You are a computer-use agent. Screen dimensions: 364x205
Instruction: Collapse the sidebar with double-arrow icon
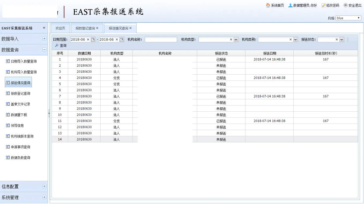coord(44,28)
